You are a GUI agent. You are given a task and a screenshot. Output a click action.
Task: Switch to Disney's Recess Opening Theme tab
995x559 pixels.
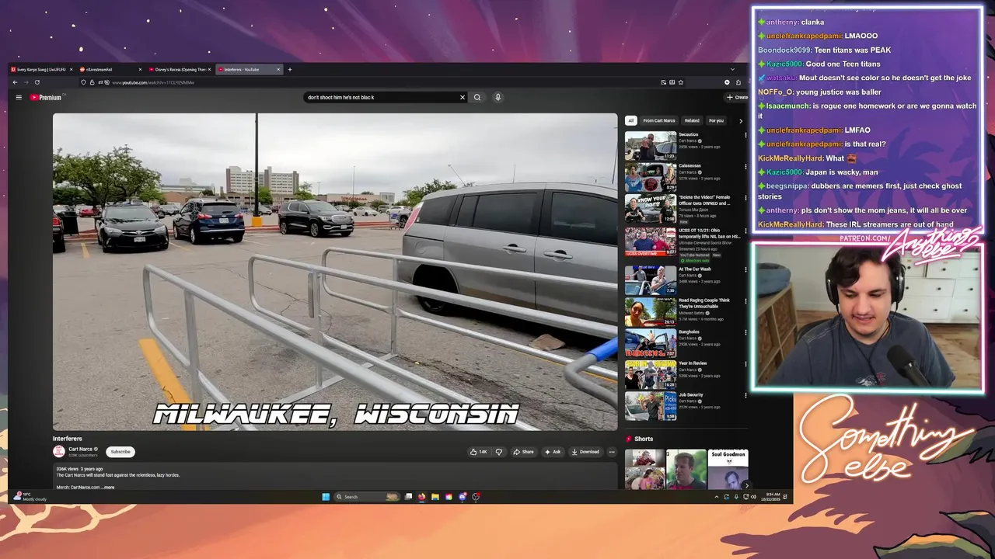(179, 69)
